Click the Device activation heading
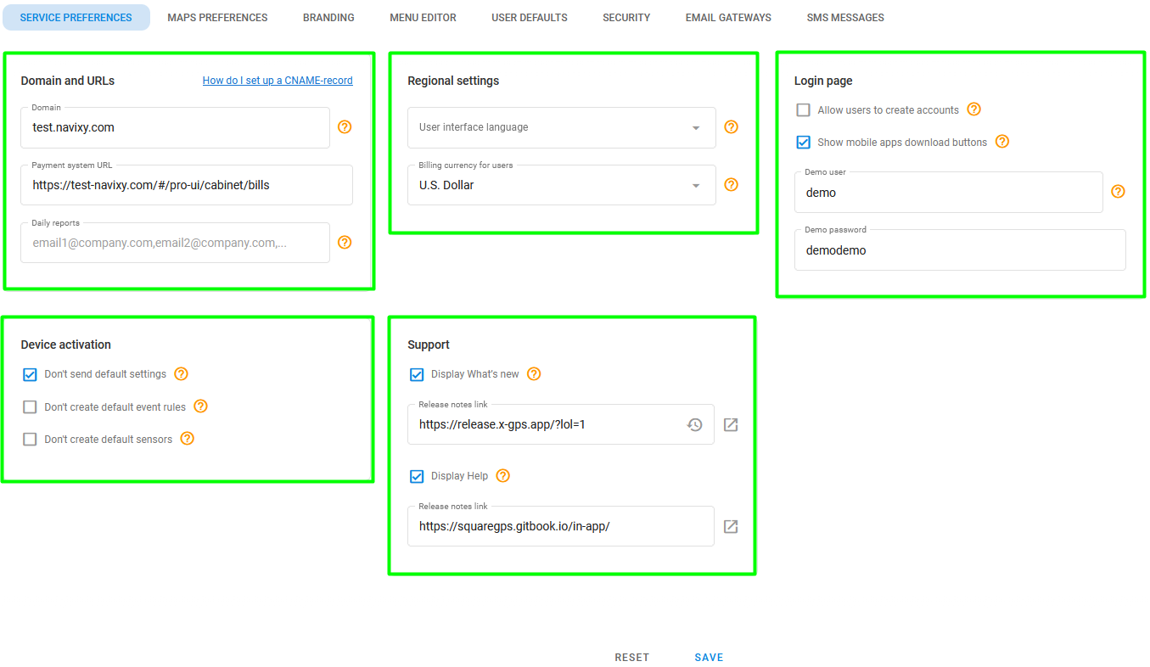Image resolution: width=1150 pixels, height=667 pixels. click(66, 345)
